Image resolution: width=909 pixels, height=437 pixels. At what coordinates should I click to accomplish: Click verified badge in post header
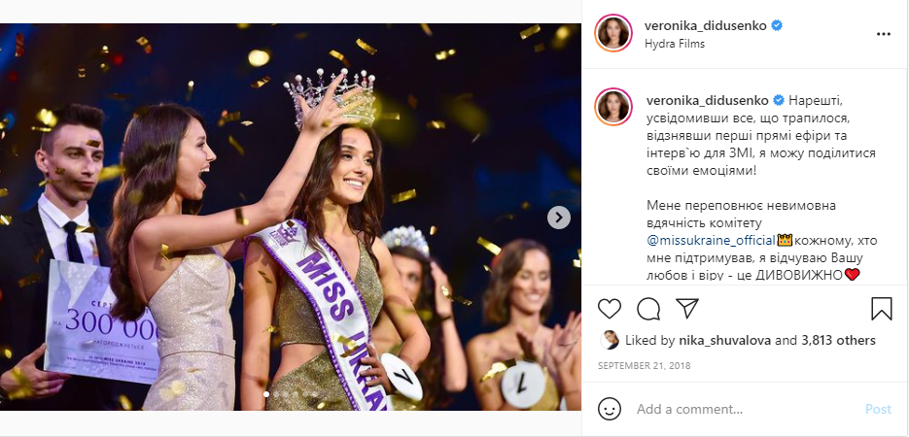tap(777, 26)
